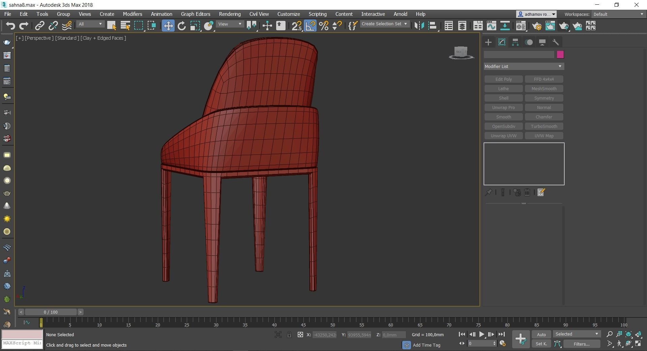Expand the Modifier List dropdown
This screenshot has height=351, width=647.
click(x=524, y=66)
